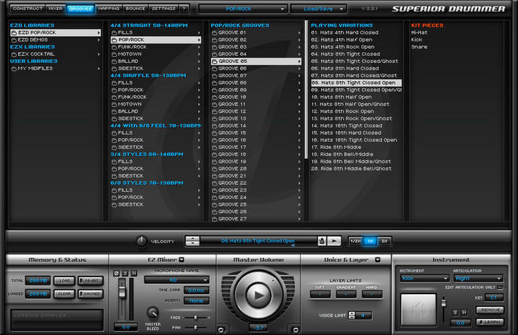Toggle phase invert in EZ Mixer
The height and width of the screenshot is (335, 518).
(117, 273)
